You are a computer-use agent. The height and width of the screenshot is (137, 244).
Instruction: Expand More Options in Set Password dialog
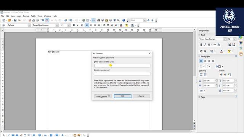click(x=103, y=96)
